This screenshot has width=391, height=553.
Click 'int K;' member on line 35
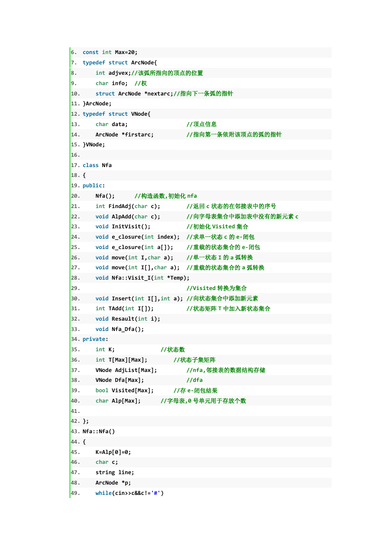105,349
